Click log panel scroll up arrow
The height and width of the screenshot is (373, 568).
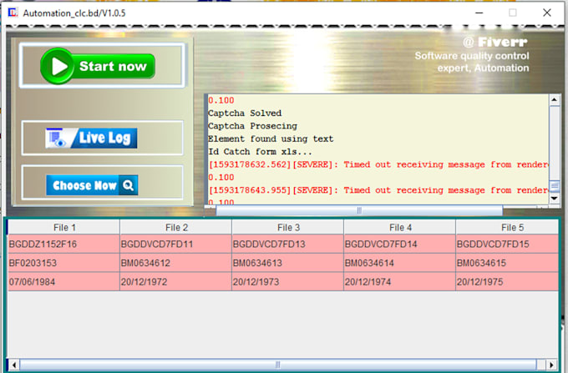pyautogui.click(x=555, y=99)
